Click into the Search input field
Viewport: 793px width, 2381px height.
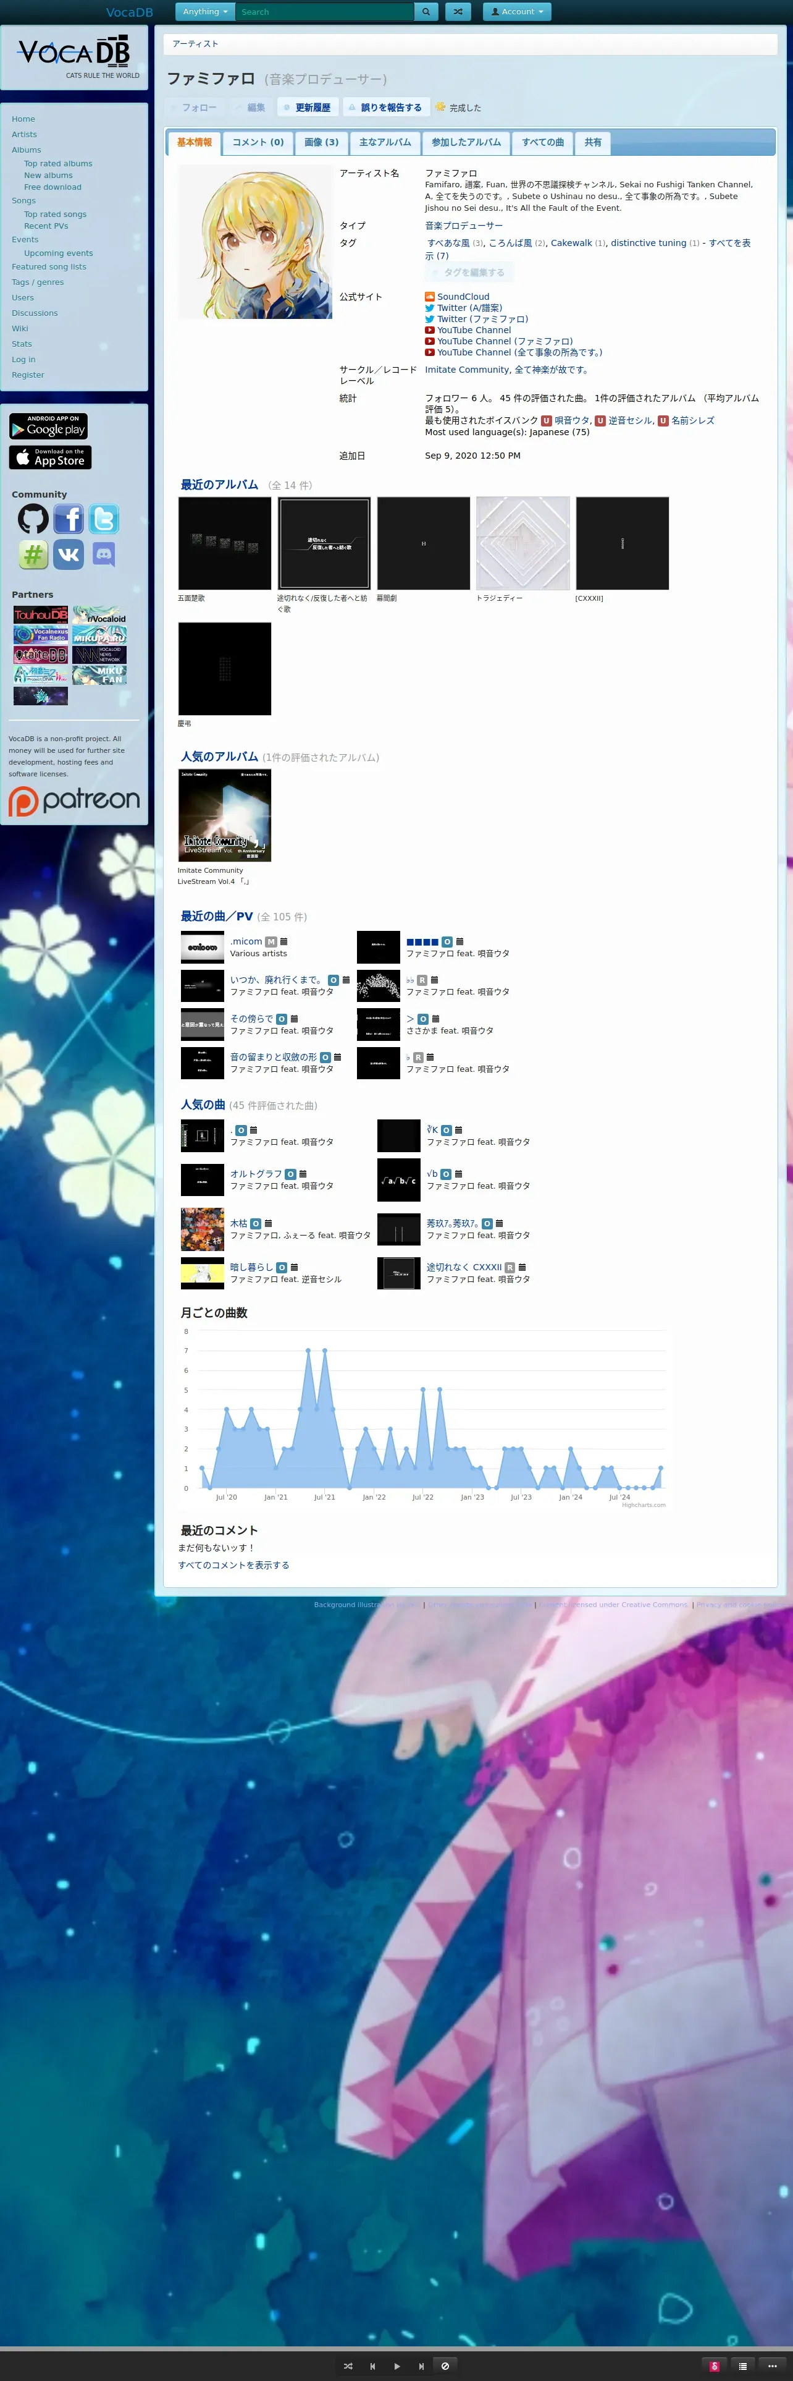[x=324, y=12]
